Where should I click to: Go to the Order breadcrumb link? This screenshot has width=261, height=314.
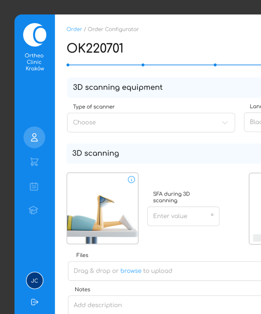[74, 29]
